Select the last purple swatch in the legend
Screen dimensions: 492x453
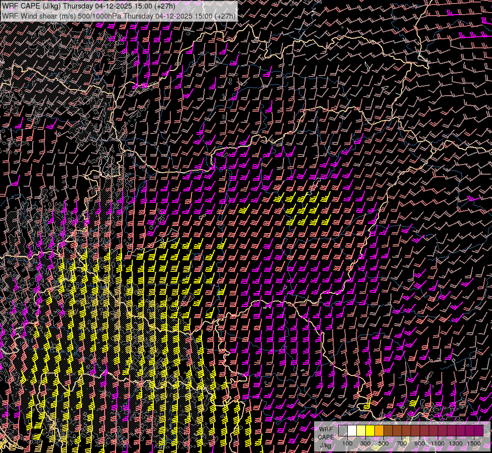[x=478, y=431]
